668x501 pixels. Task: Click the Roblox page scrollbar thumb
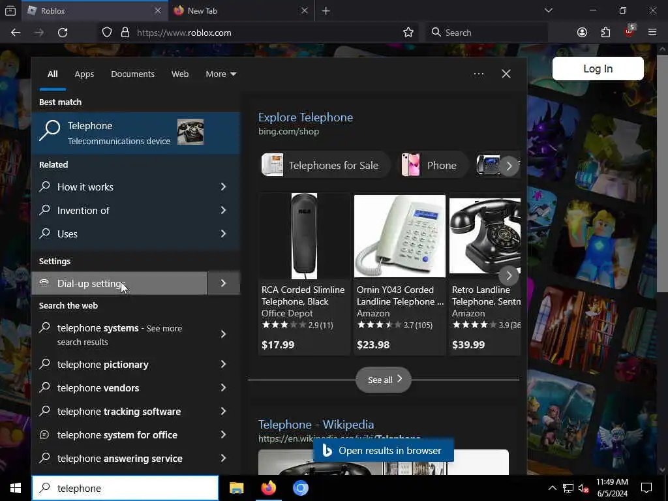tap(662, 172)
